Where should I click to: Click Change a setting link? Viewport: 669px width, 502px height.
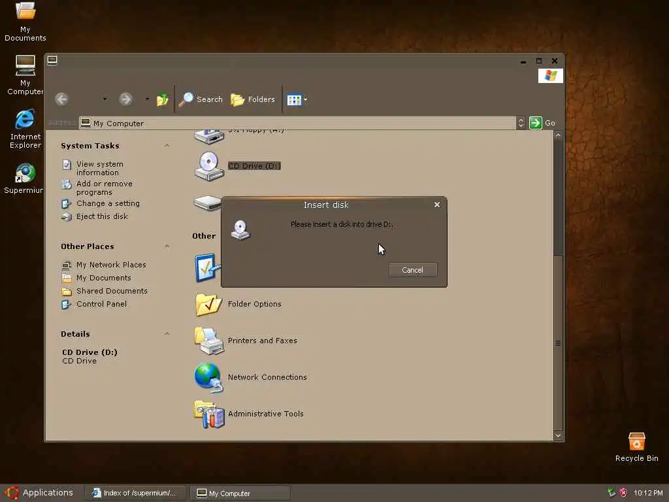click(x=108, y=203)
